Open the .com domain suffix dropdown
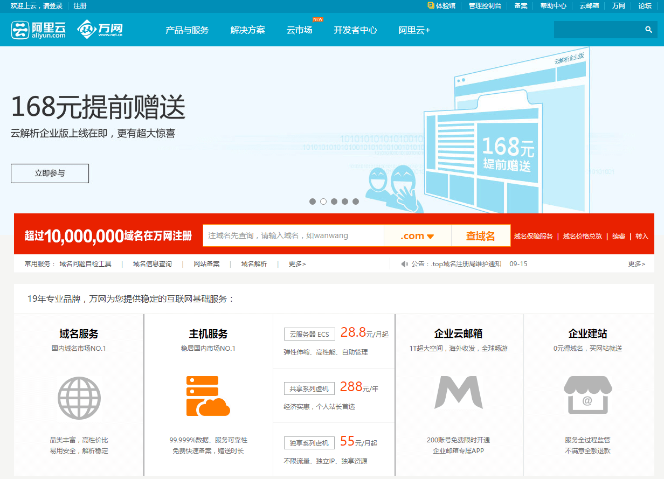The image size is (664, 479). (417, 236)
